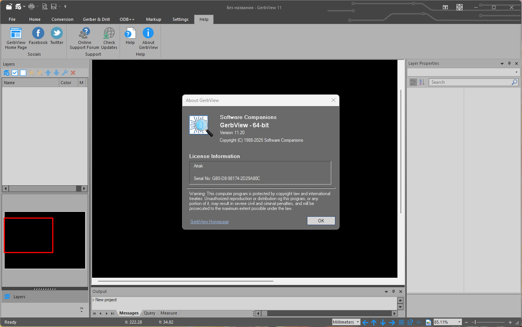Open the Layer Properties panel menu arrow
Image resolution: width=522 pixels, height=327 pixels.
[x=502, y=64]
